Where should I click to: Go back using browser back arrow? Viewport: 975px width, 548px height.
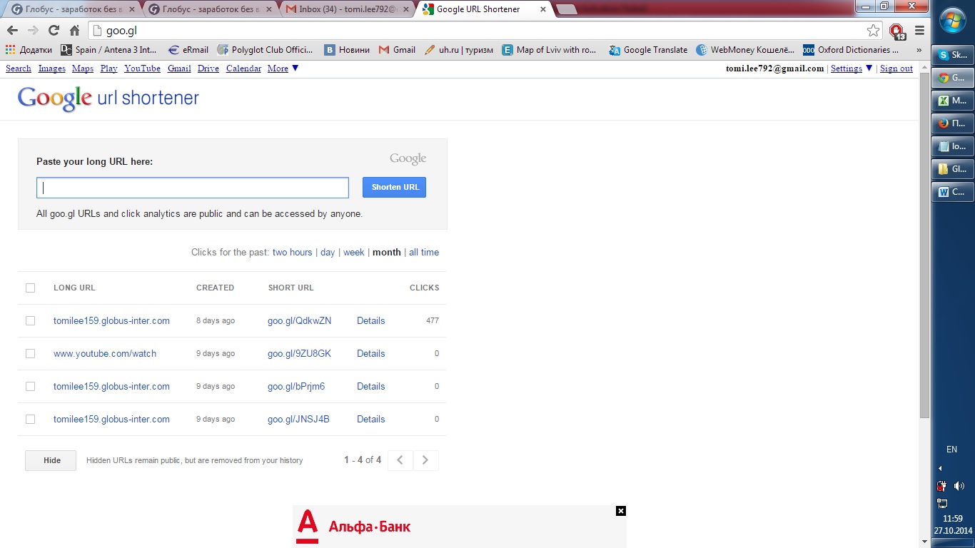(x=12, y=31)
